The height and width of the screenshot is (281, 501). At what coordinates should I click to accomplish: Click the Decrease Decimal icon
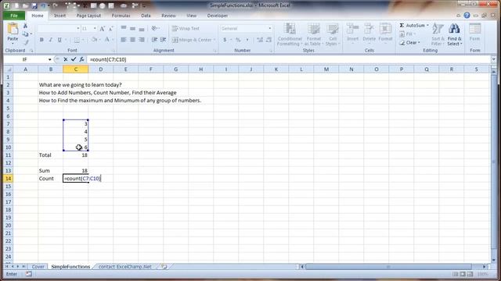click(x=269, y=40)
